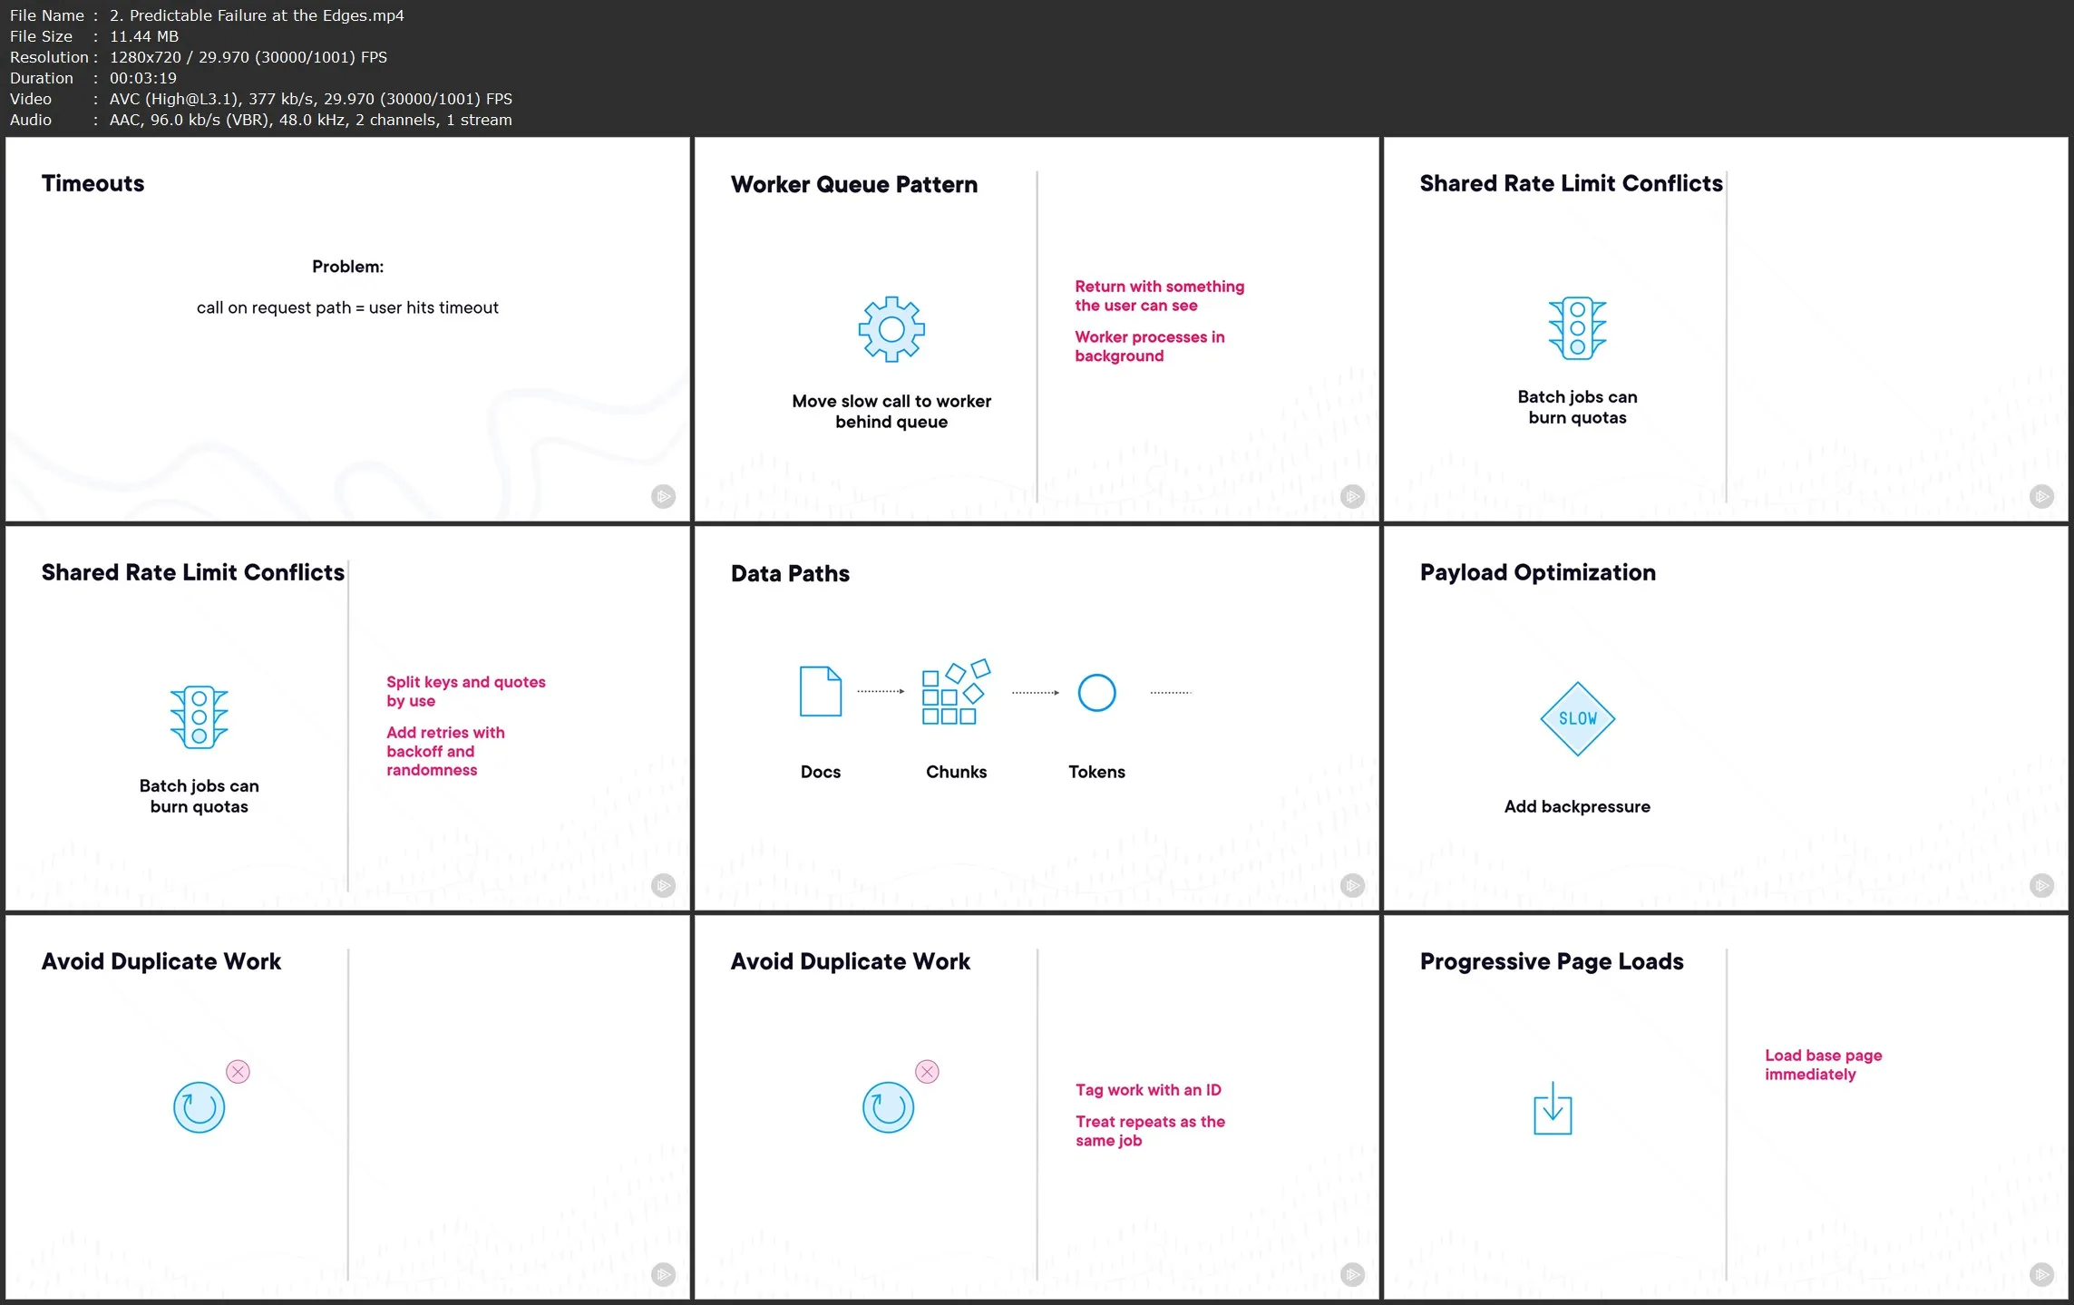Click the 'Add backpressure' caption
Image resolution: width=2074 pixels, height=1305 pixels.
1577,806
